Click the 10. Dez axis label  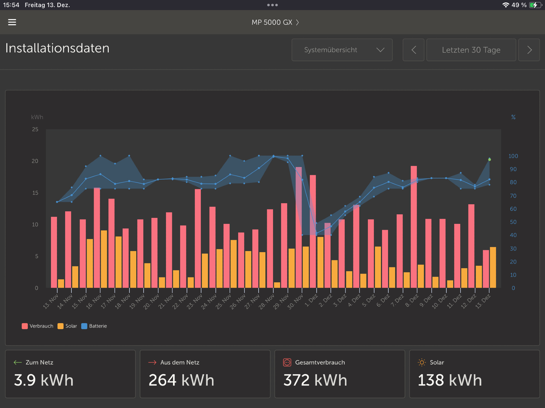pos(440,301)
